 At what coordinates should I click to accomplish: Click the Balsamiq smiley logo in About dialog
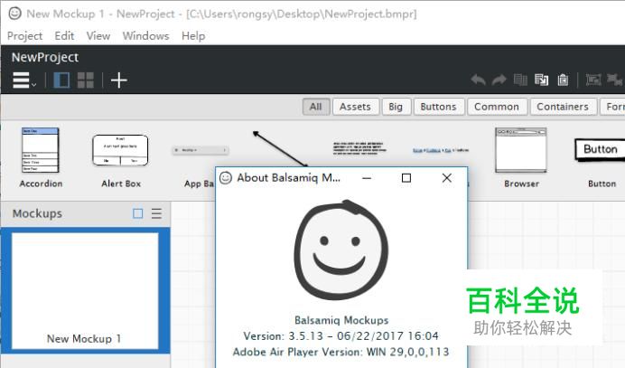click(x=341, y=250)
